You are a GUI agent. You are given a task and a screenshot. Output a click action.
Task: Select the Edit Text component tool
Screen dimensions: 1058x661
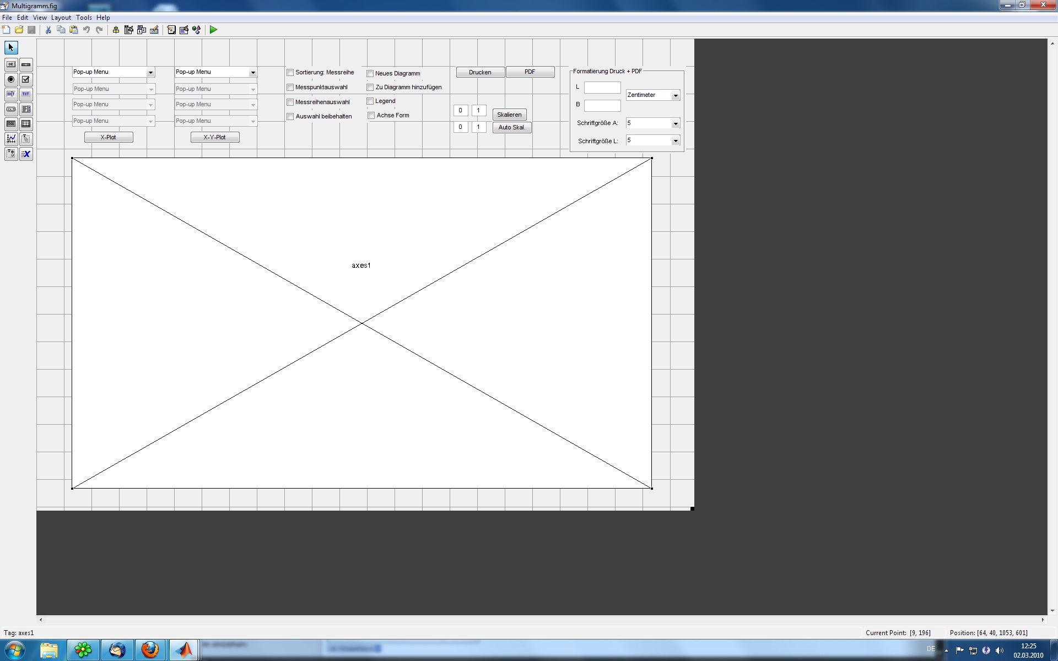click(x=11, y=94)
